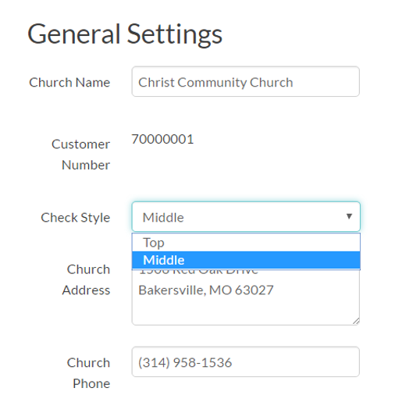The image size is (420, 420).
Task: Click empty space below Bakersville in address box
Action: point(245,311)
